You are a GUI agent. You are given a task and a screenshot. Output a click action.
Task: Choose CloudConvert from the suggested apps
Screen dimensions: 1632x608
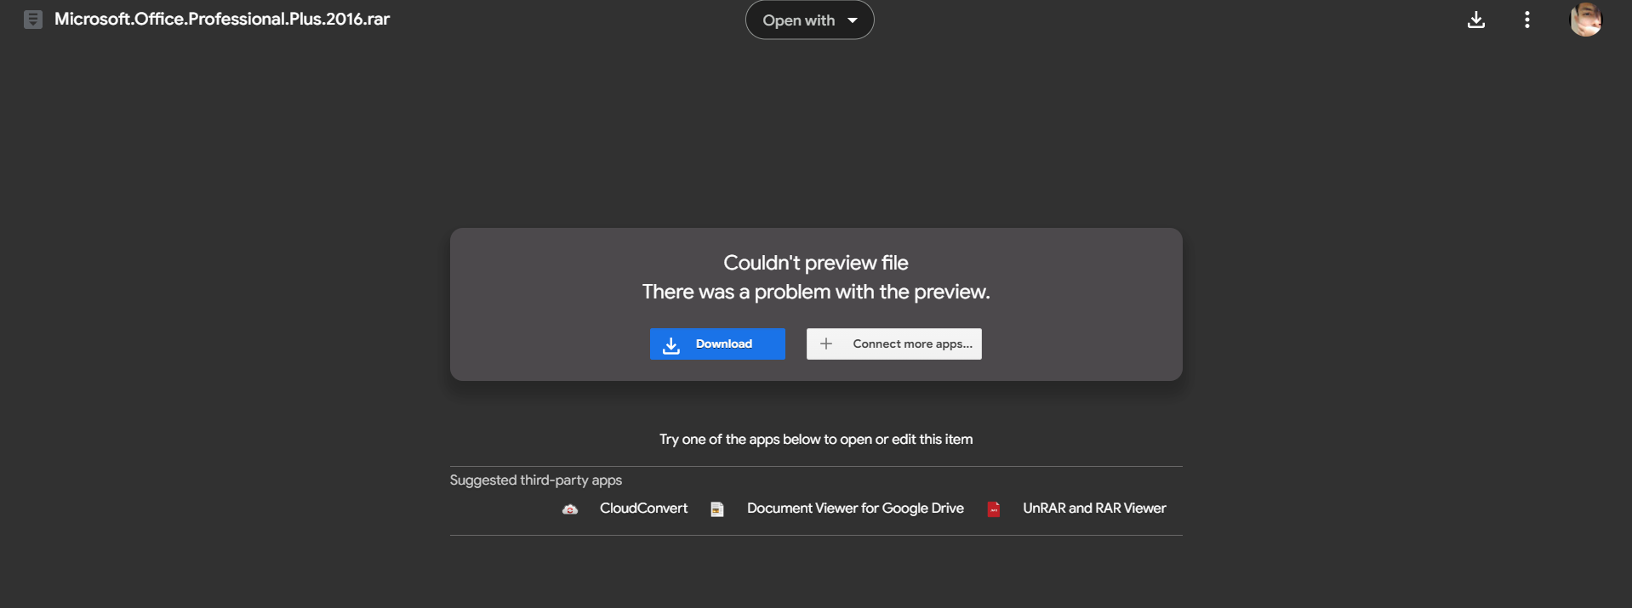click(x=643, y=508)
